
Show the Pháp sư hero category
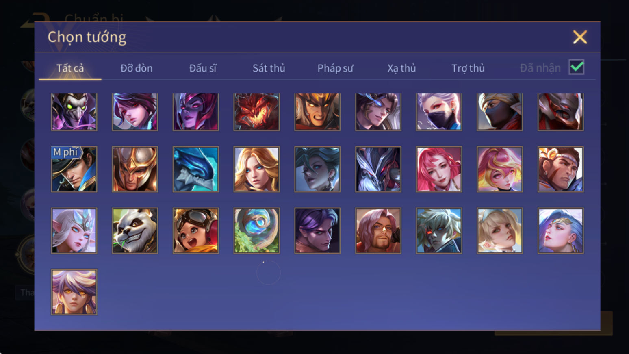point(335,68)
